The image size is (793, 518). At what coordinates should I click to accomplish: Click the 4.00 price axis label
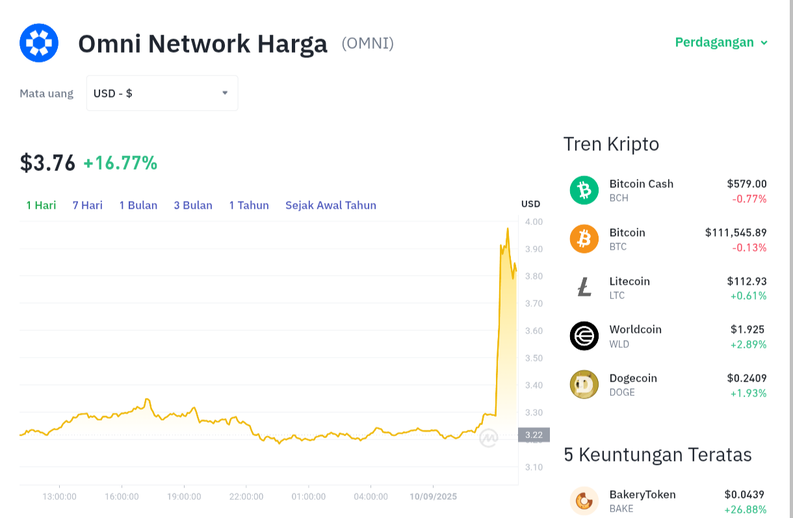coord(534,222)
